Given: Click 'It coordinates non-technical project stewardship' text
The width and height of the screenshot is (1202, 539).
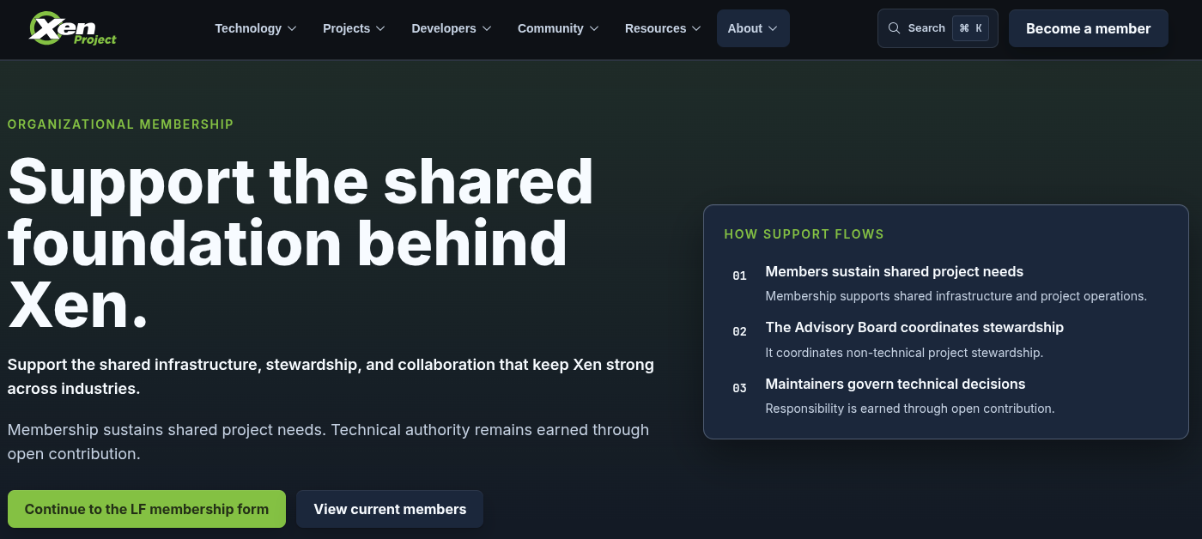Looking at the screenshot, I should tap(904, 353).
